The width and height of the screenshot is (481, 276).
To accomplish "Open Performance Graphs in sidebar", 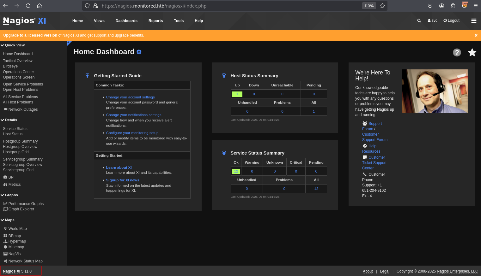I will 23,204.
